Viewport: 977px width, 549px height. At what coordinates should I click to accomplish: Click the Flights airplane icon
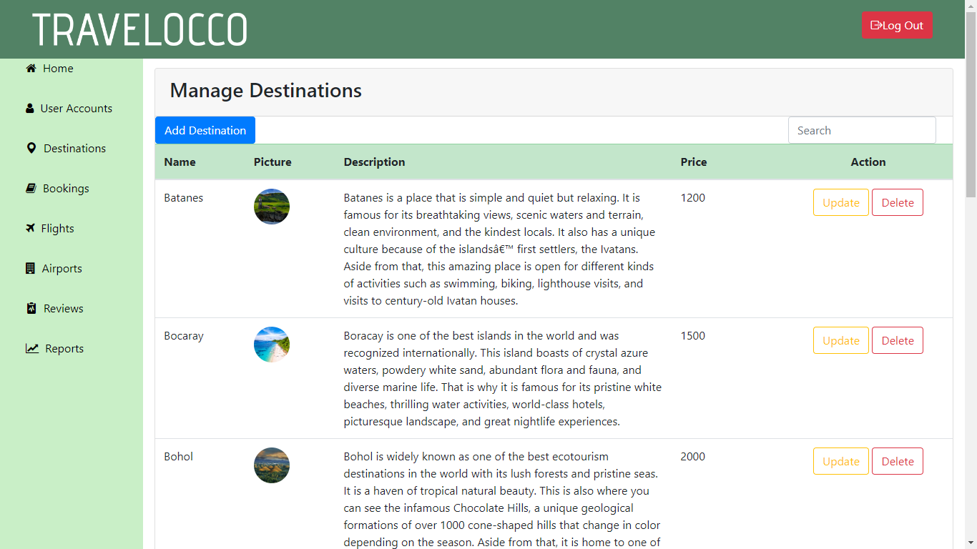30,229
